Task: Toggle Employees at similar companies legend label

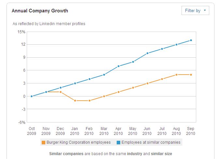Action: tap(151, 142)
